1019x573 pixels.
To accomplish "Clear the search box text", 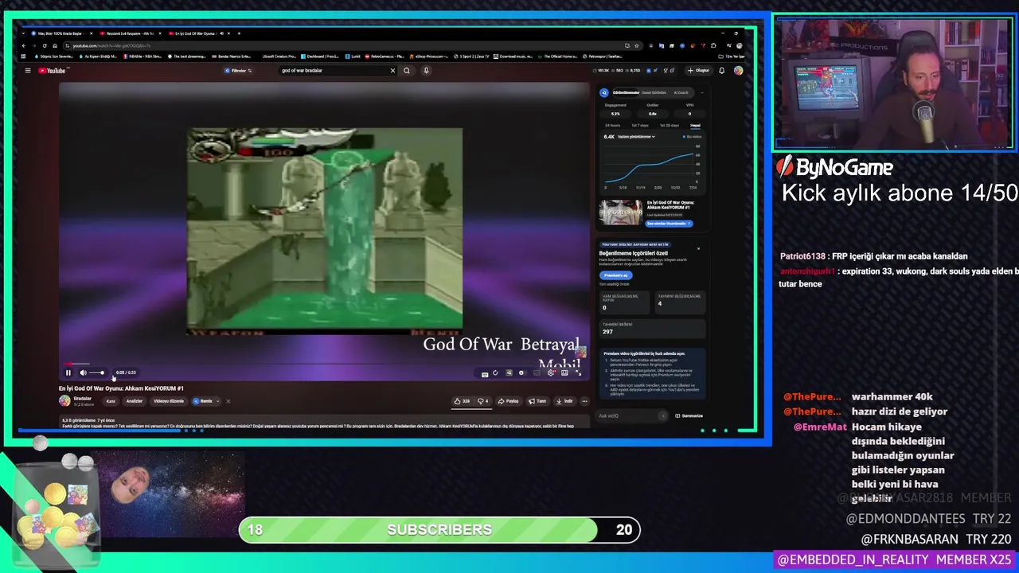I will [392, 71].
